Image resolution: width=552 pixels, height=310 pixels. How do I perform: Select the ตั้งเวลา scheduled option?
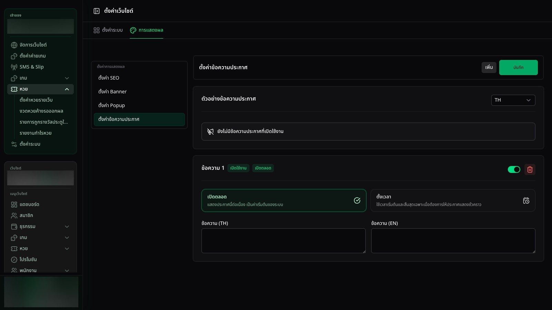click(453, 200)
